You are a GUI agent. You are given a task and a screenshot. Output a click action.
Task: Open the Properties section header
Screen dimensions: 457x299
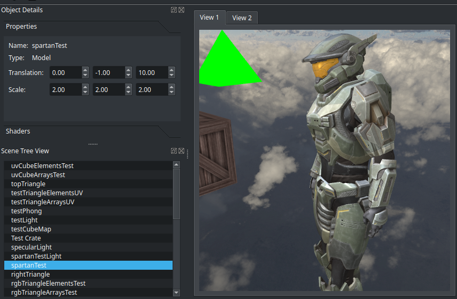[21, 27]
